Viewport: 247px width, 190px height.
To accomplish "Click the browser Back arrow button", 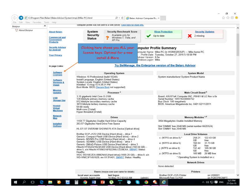I will pyautogui.click(x=15, y=18).
